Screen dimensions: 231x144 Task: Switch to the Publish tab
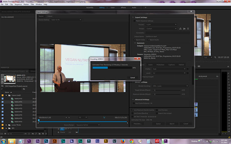181,65
